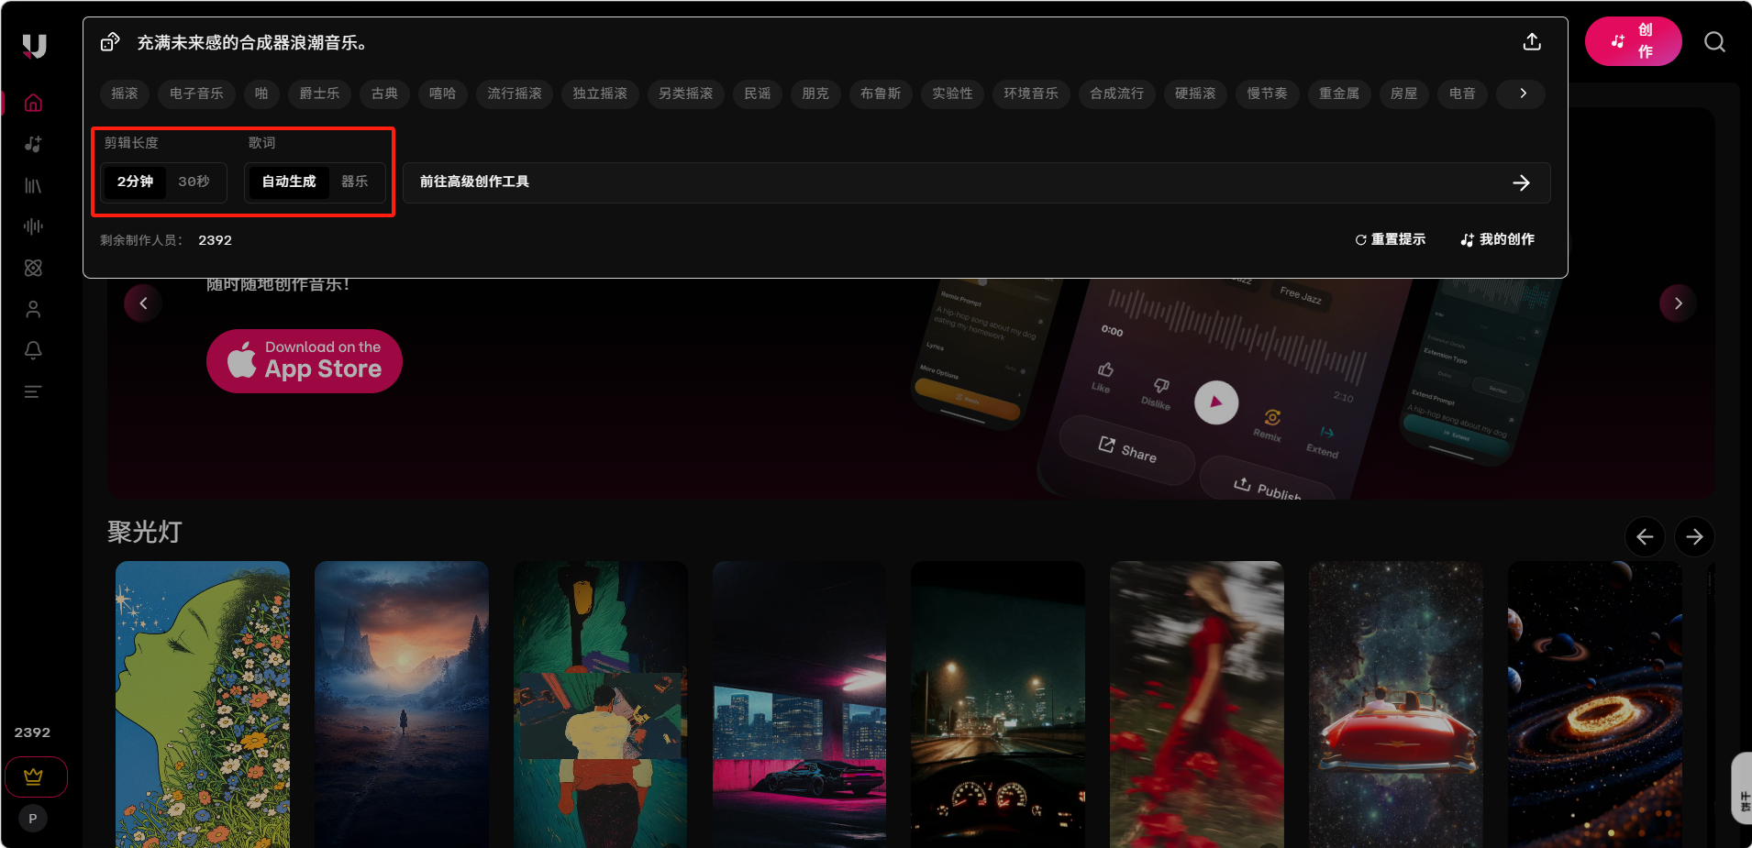Image resolution: width=1752 pixels, height=848 pixels.
Task: Go to previous banner slide
Action: tap(143, 303)
